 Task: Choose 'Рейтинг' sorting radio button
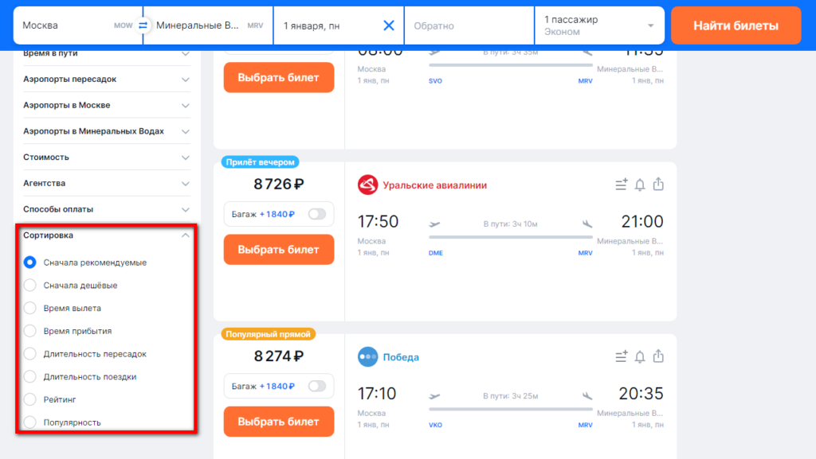[30, 399]
